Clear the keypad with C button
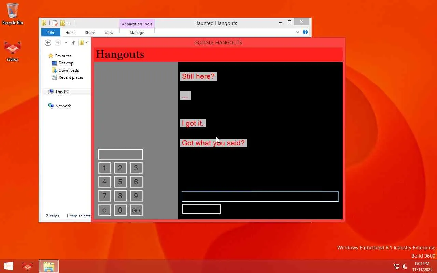This screenshot has height=273, width=437. tap(104, 210)
